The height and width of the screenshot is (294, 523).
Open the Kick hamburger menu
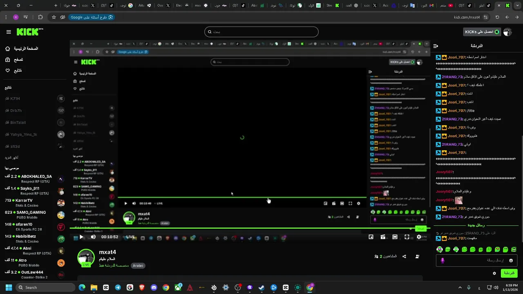[x=9, y=32]
